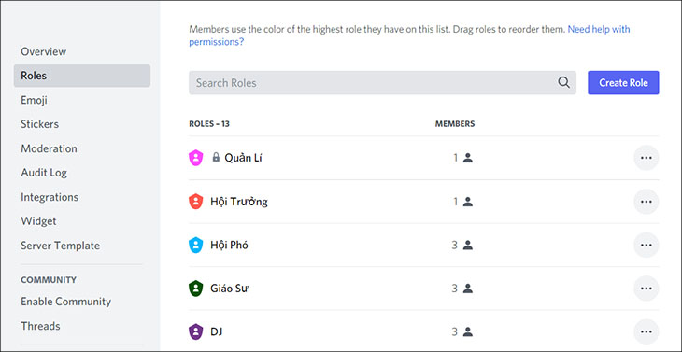Click the lock icon beside Quản Lí
The image size is (682, 352).
click(216, 157)
